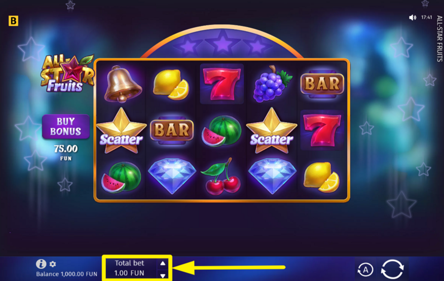Click the purple grapes symbol
This screenshot has width=444, height=281.
tap(272, 84)
